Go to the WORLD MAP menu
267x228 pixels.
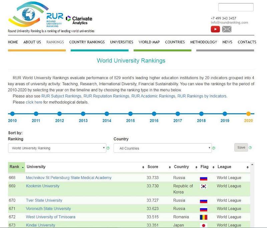(149, 42)
